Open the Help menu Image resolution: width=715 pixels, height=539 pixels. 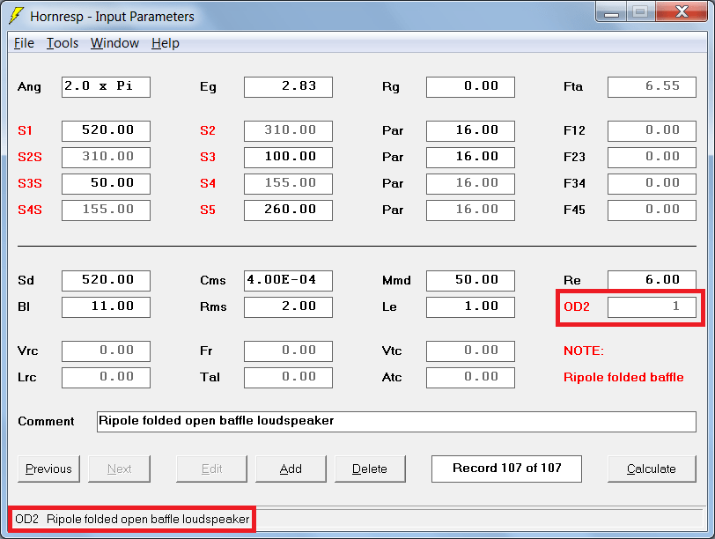coord(166,43)
